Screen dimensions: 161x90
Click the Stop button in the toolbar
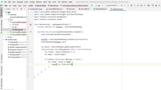coord(144,5)
